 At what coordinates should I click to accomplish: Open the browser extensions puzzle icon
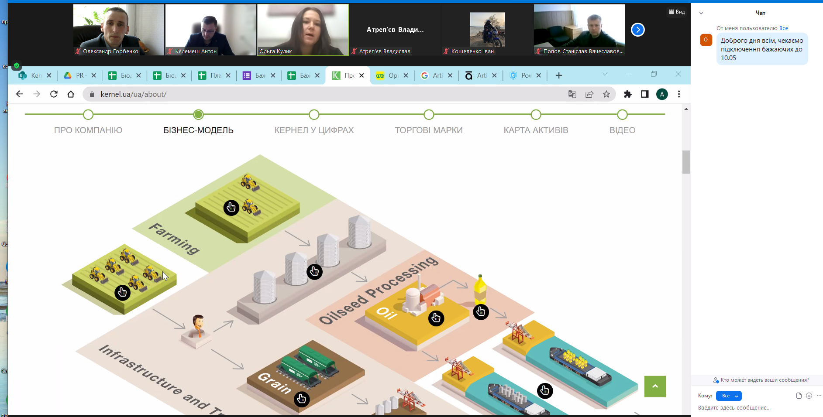[x=628, y=94]
